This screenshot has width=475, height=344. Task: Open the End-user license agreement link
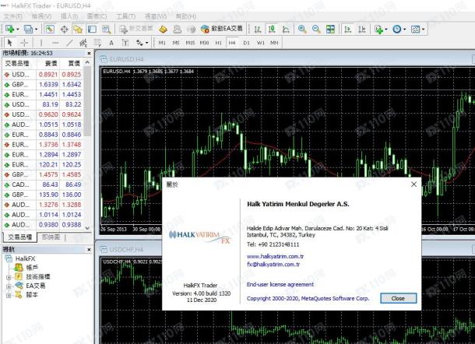280,284
